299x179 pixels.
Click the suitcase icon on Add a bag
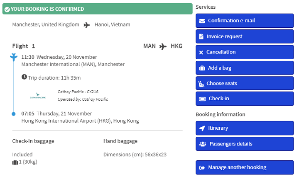coord(202,68)
